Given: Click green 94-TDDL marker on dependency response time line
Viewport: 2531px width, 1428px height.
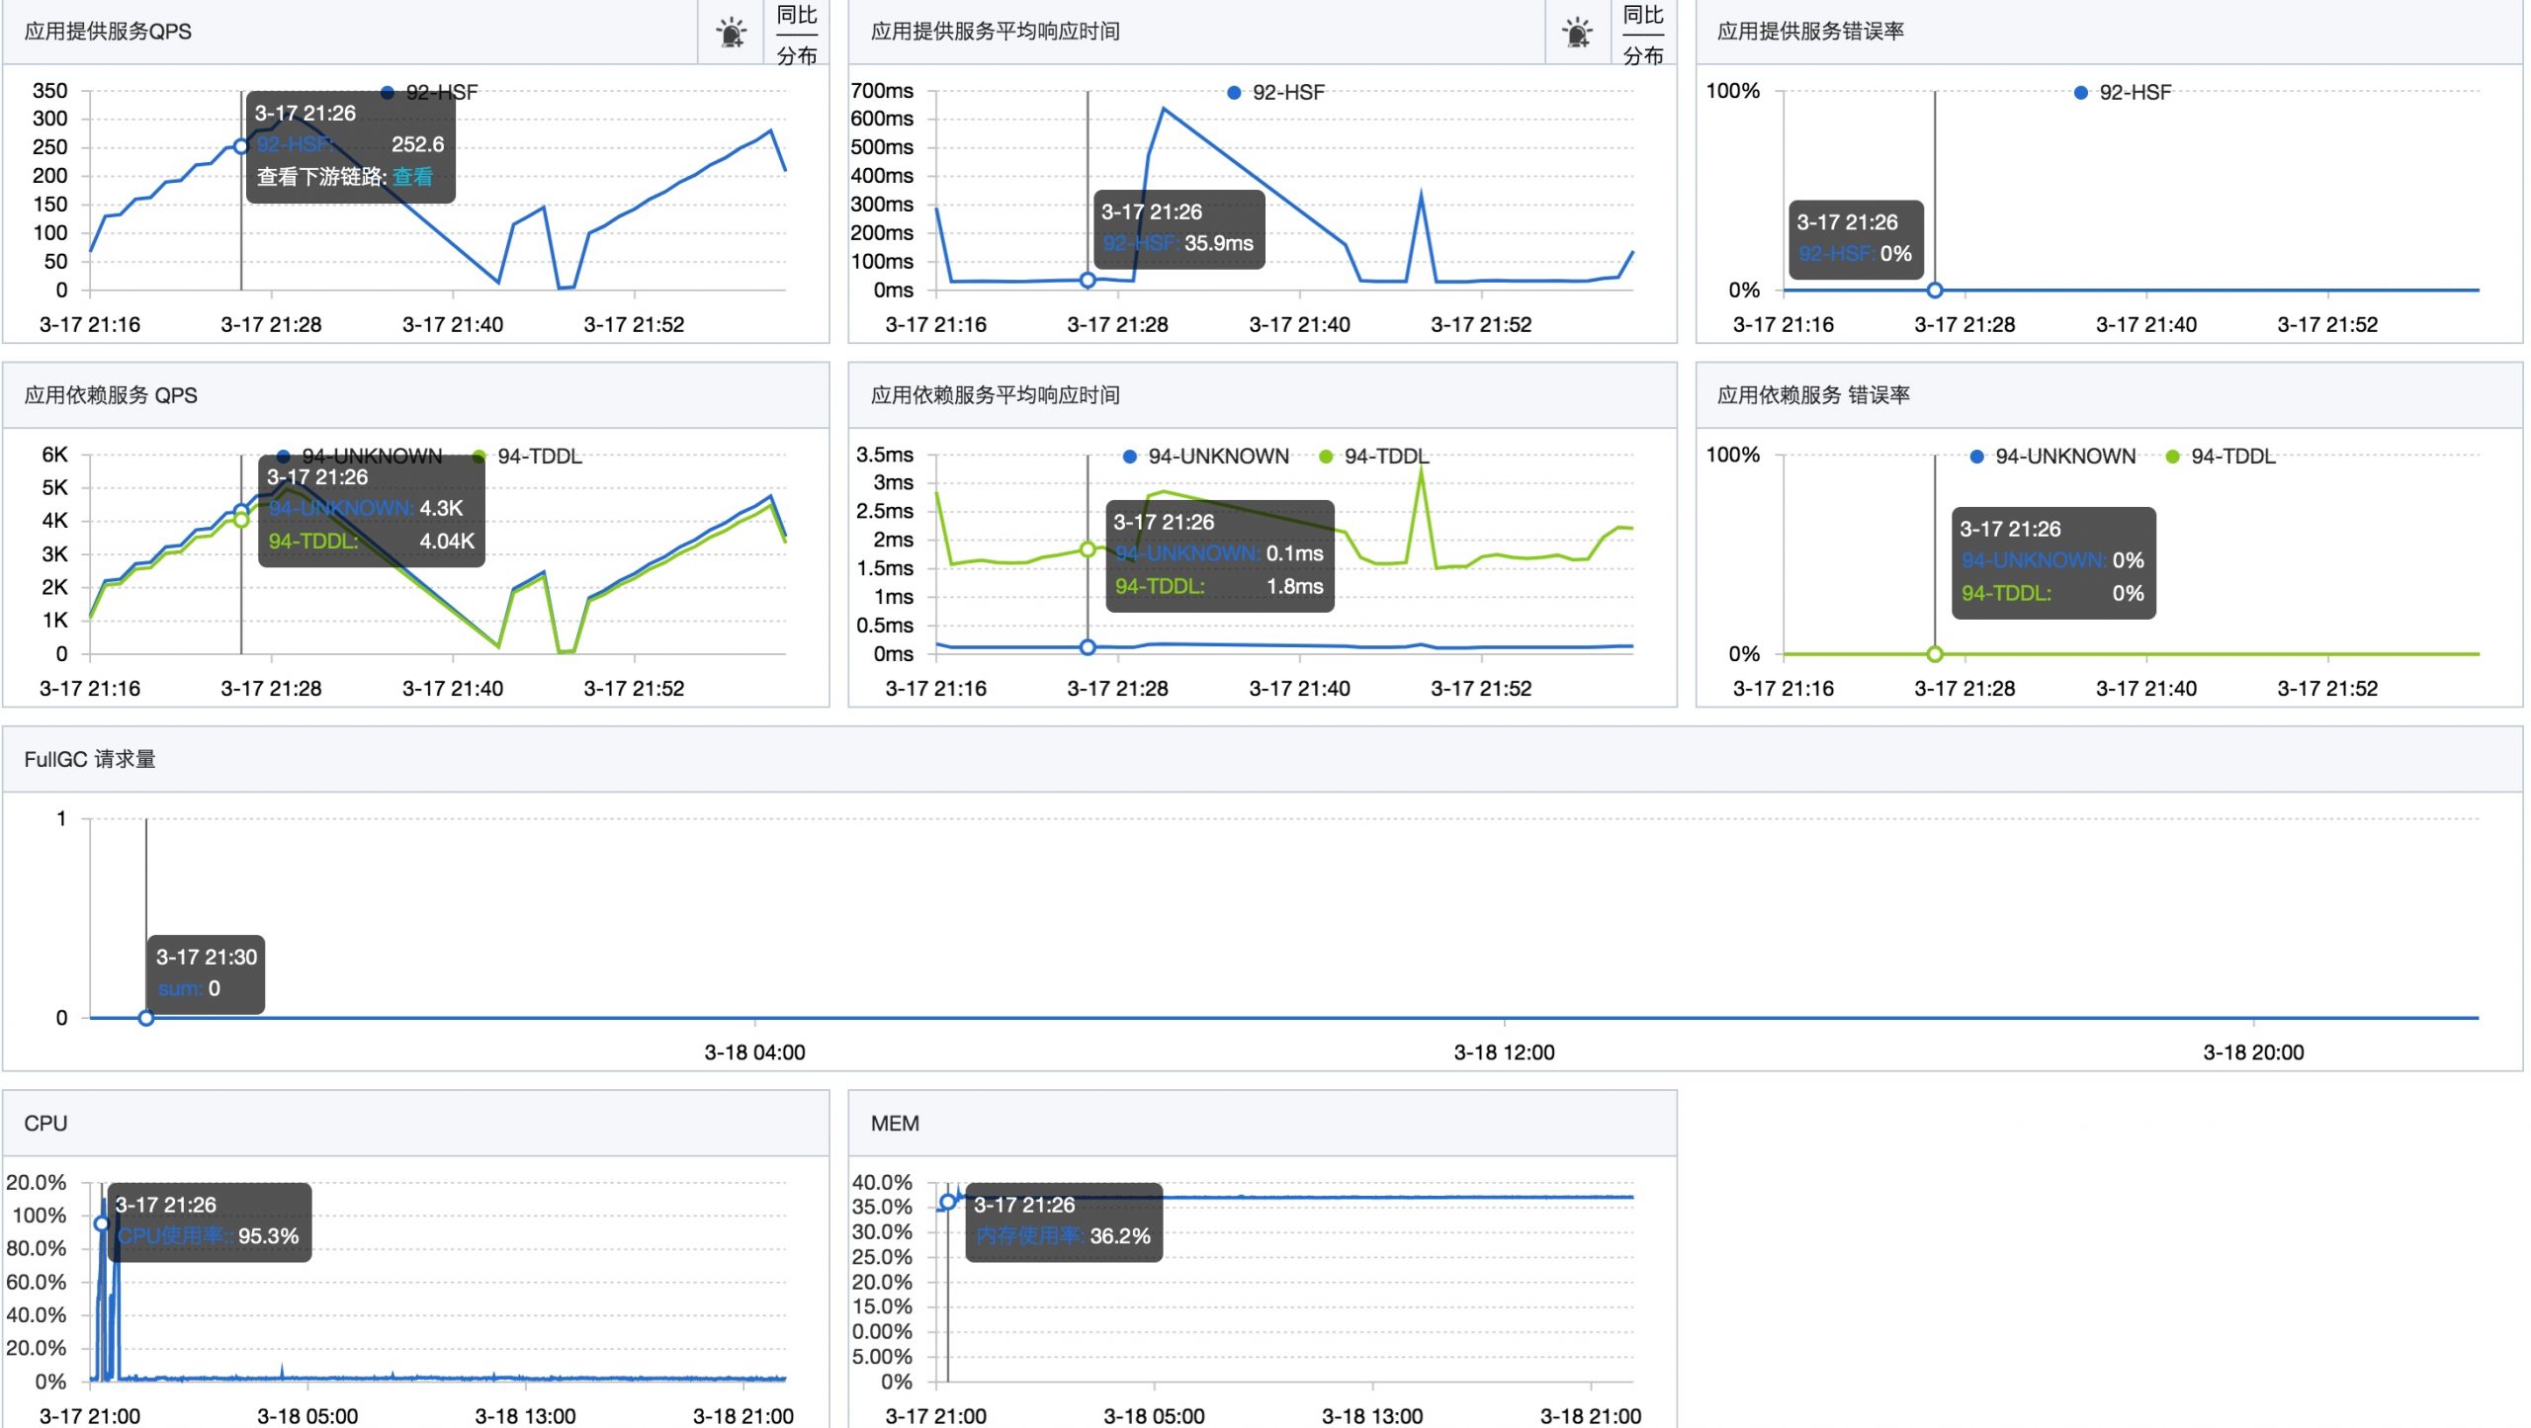Looking at the screenshot, I should [x=1088, y=549].
